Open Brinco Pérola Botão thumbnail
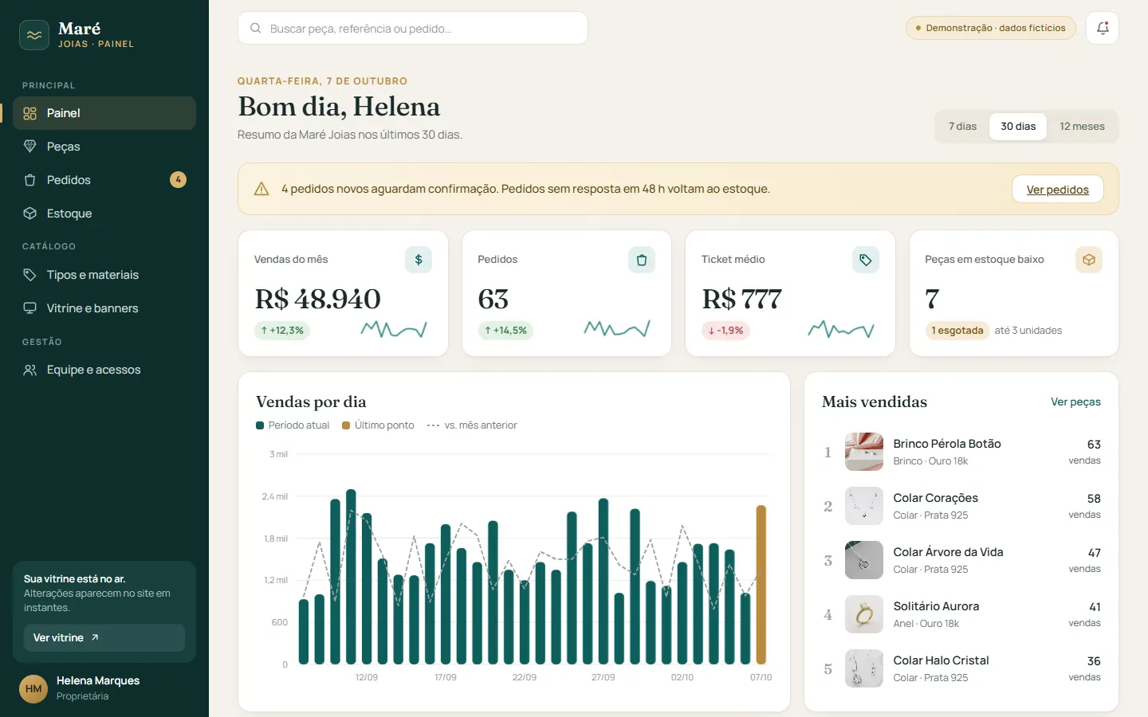The height and width of the screenshot is (717, 1148). tap(864, 452)
